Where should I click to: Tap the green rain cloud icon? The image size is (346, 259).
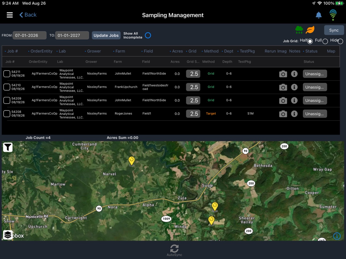point(299,30)
